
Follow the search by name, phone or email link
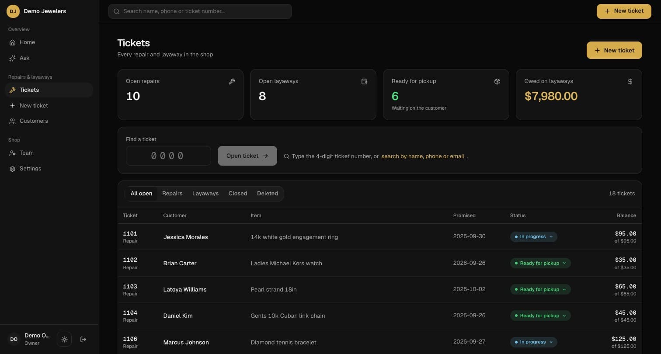pyautogui.click(x=423, y=156)
